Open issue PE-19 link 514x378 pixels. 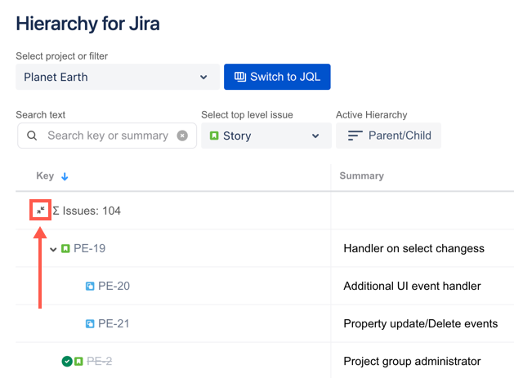coord(90,248)
